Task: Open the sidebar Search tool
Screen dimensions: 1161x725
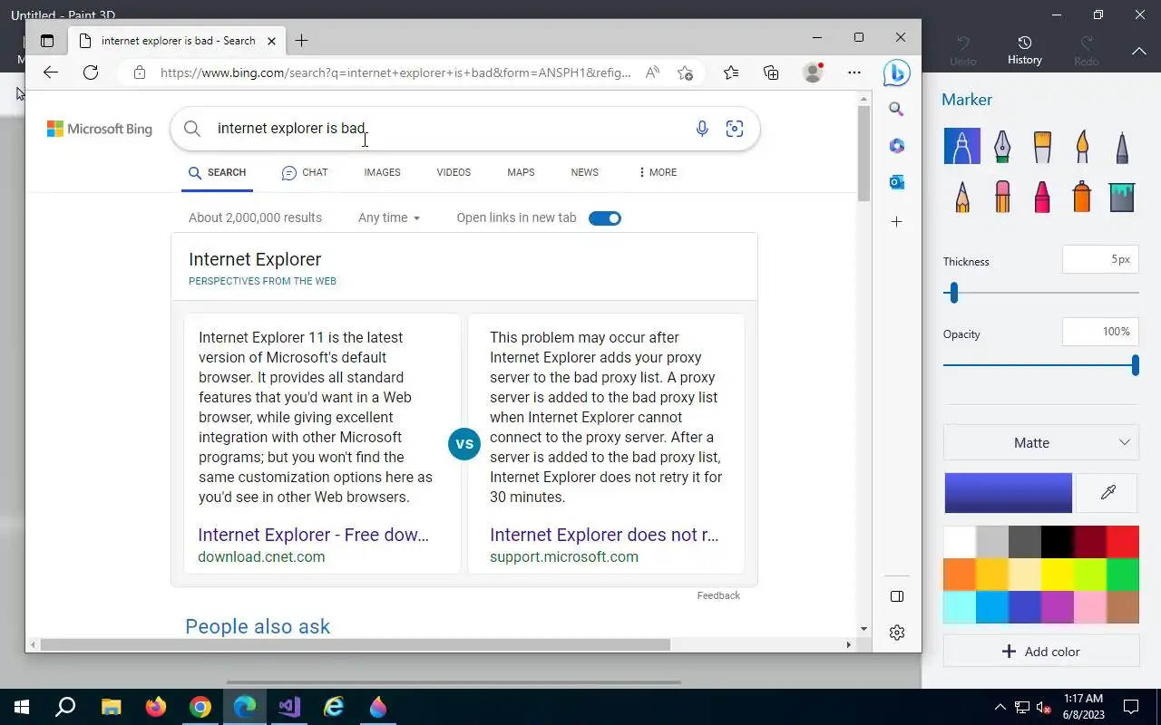Action: coord(896,109)
